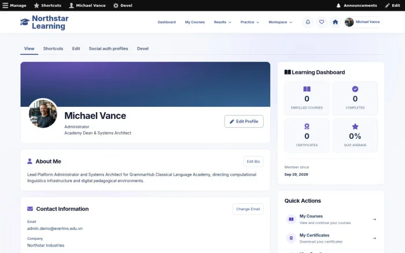Image resolution: width=405 pixels, height=253 pixels.
Task: Open My Courses quick action link
Action: tap(331, 219)
